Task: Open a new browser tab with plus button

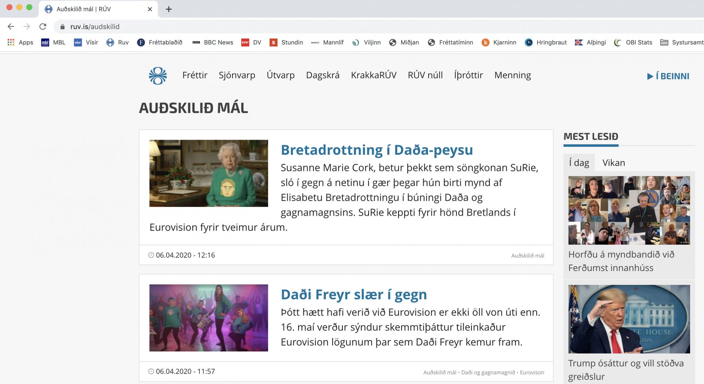Action: click(169, 9)
